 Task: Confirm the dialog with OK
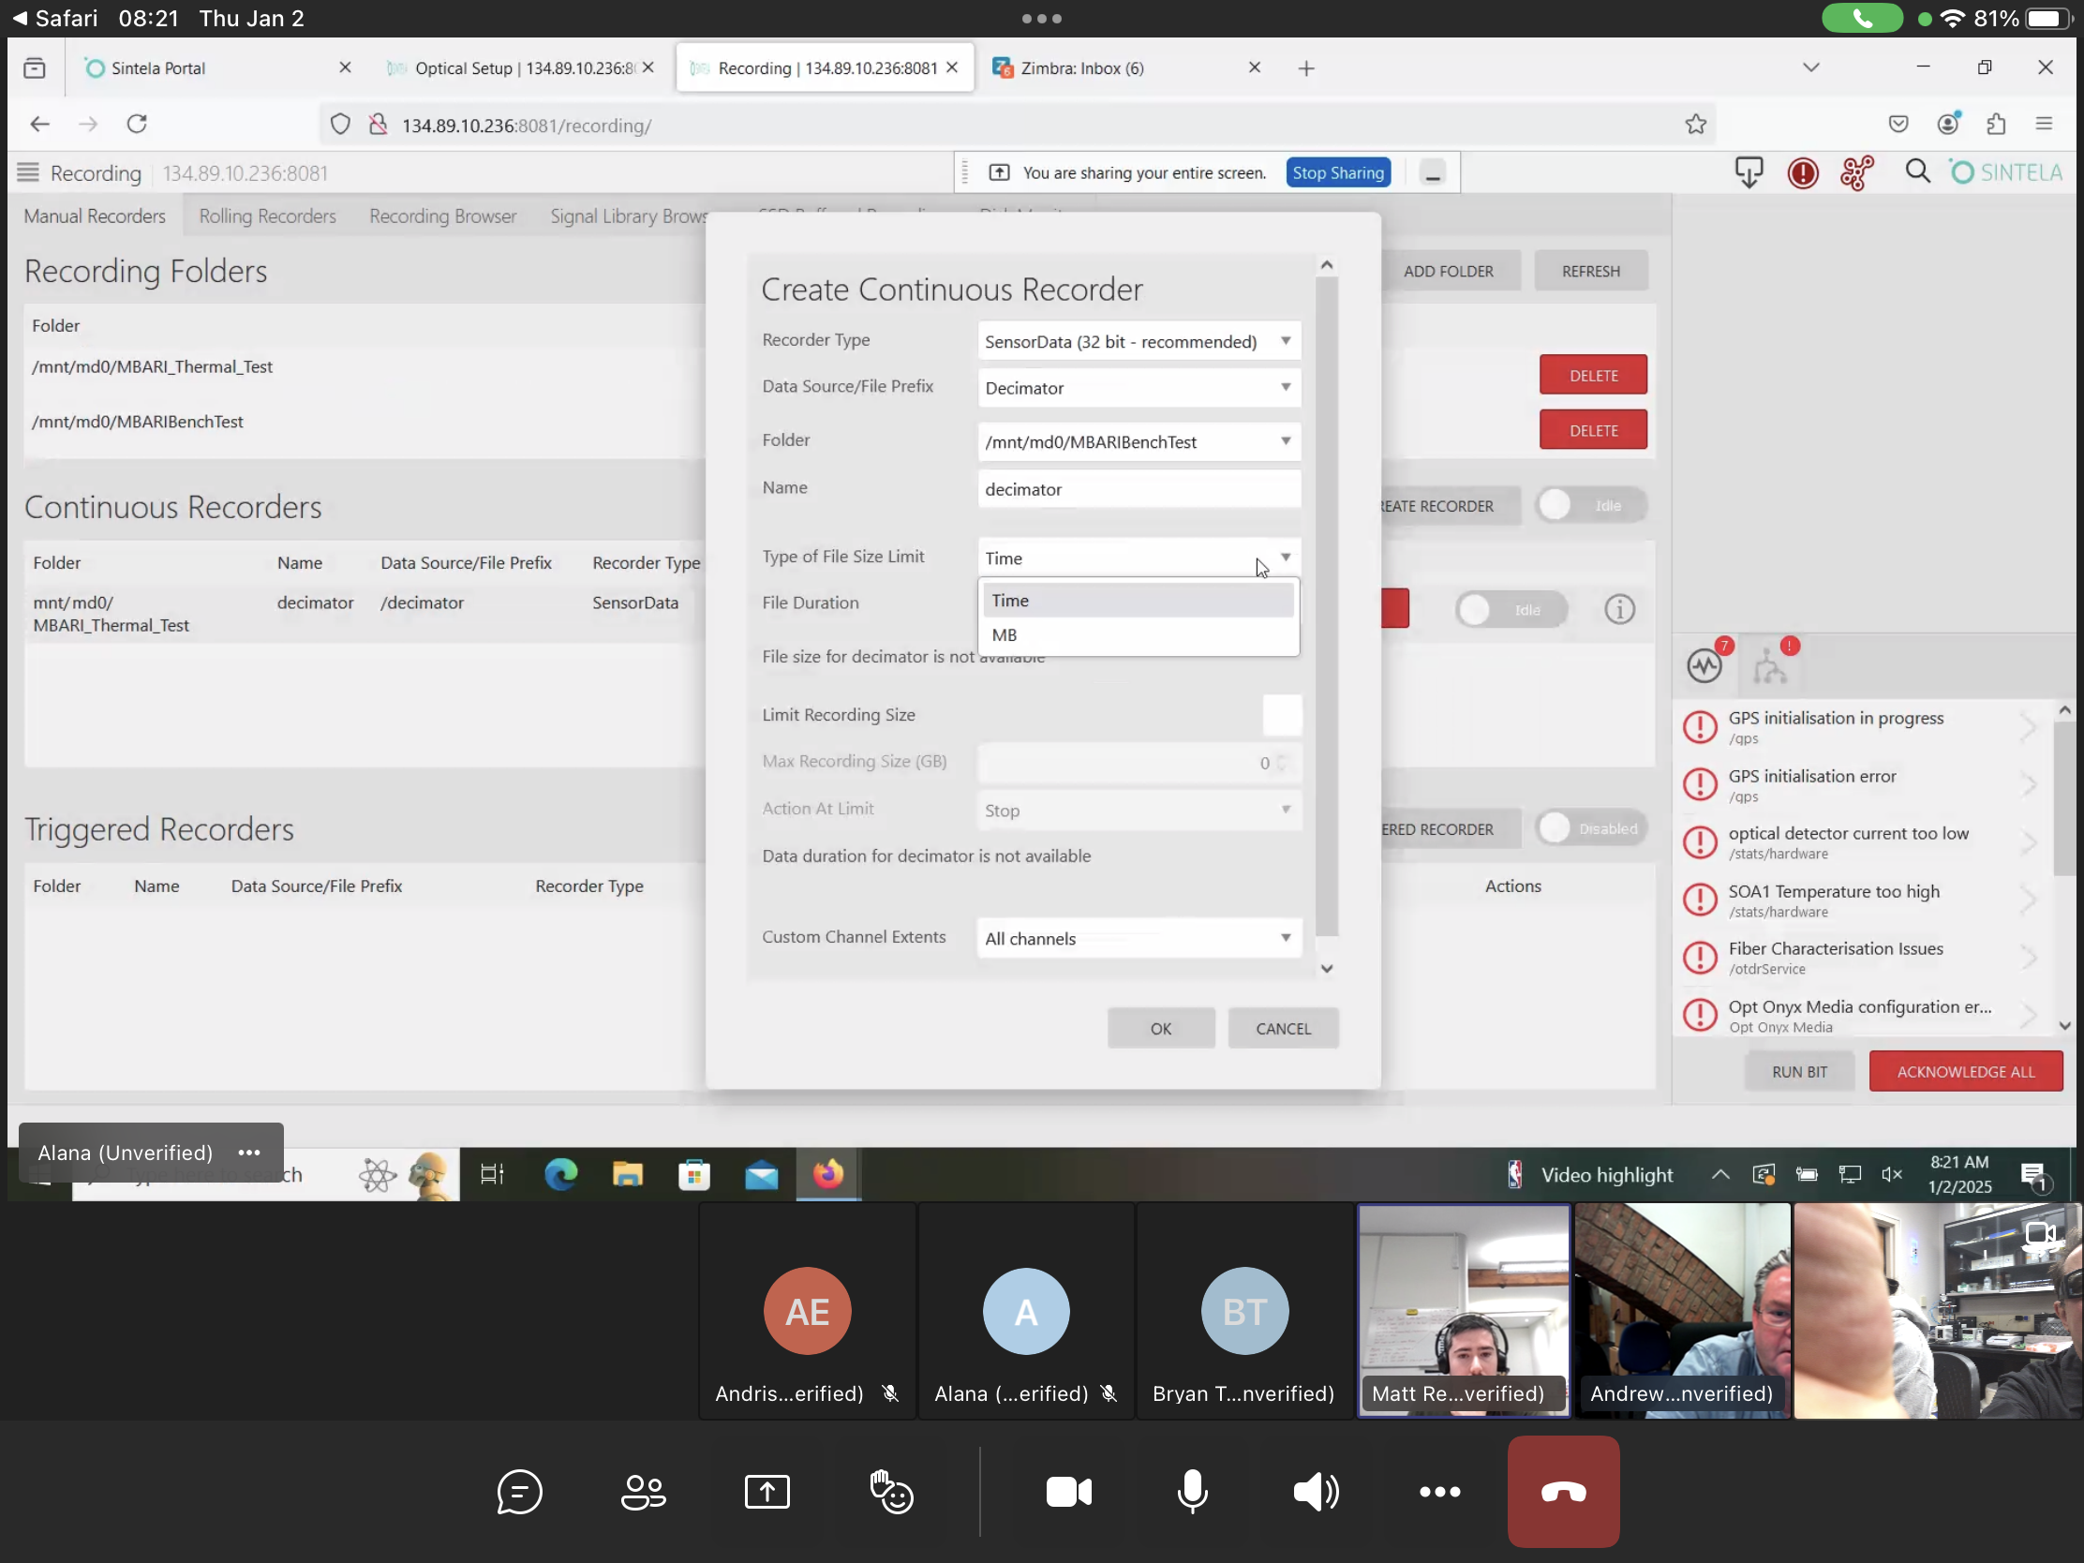(x=1161, y=1029)
